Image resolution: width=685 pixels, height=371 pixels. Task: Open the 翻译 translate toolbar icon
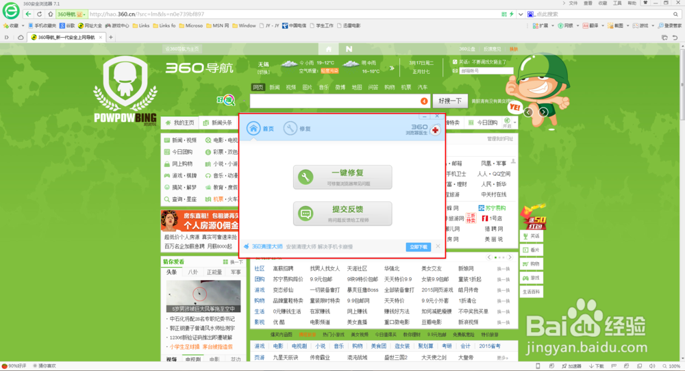(x=590, y=26)
